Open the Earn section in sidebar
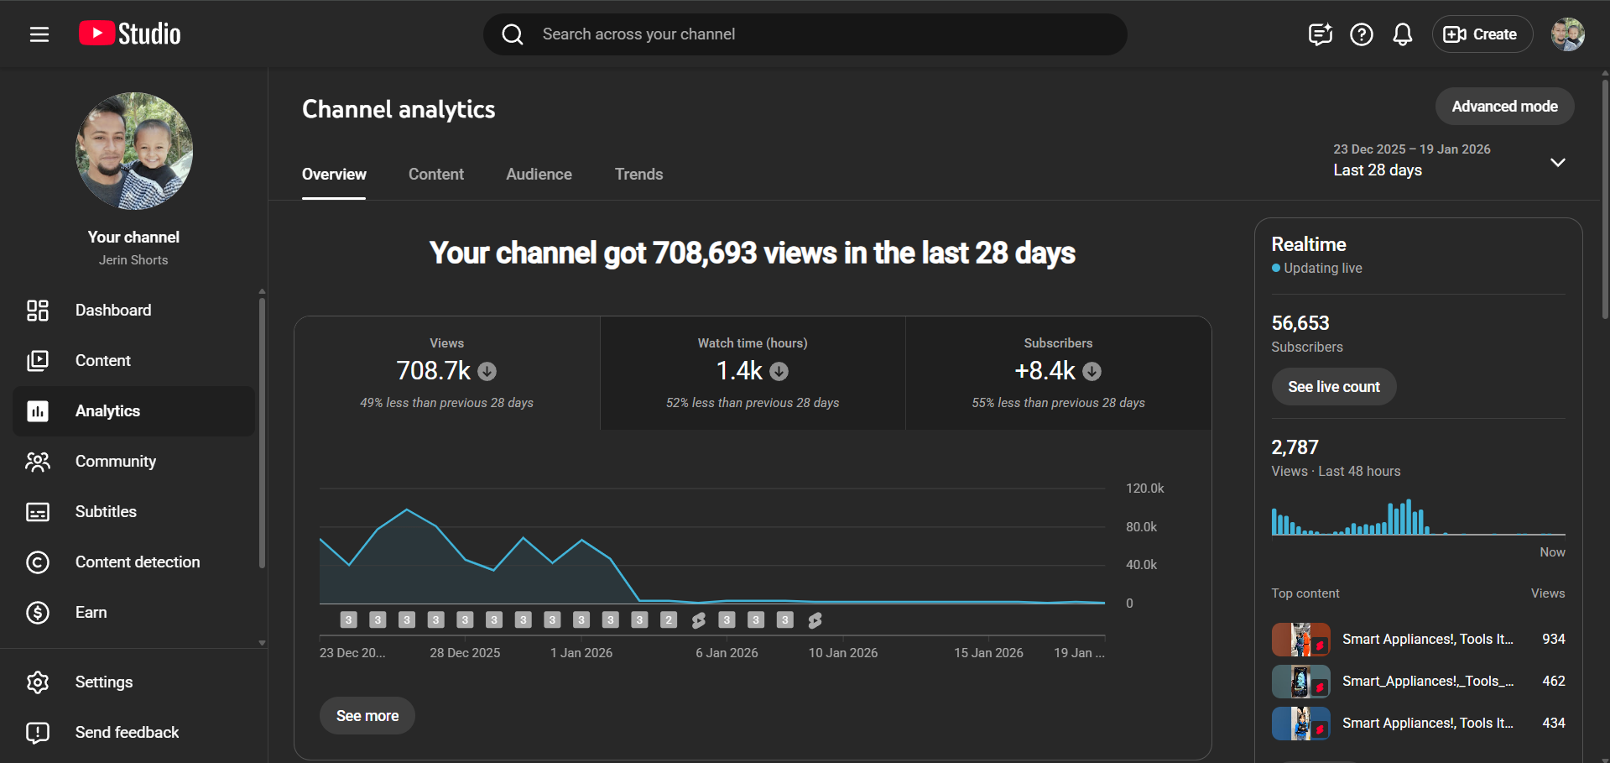This screenshot has width=1610, height=763. point(91,613)
